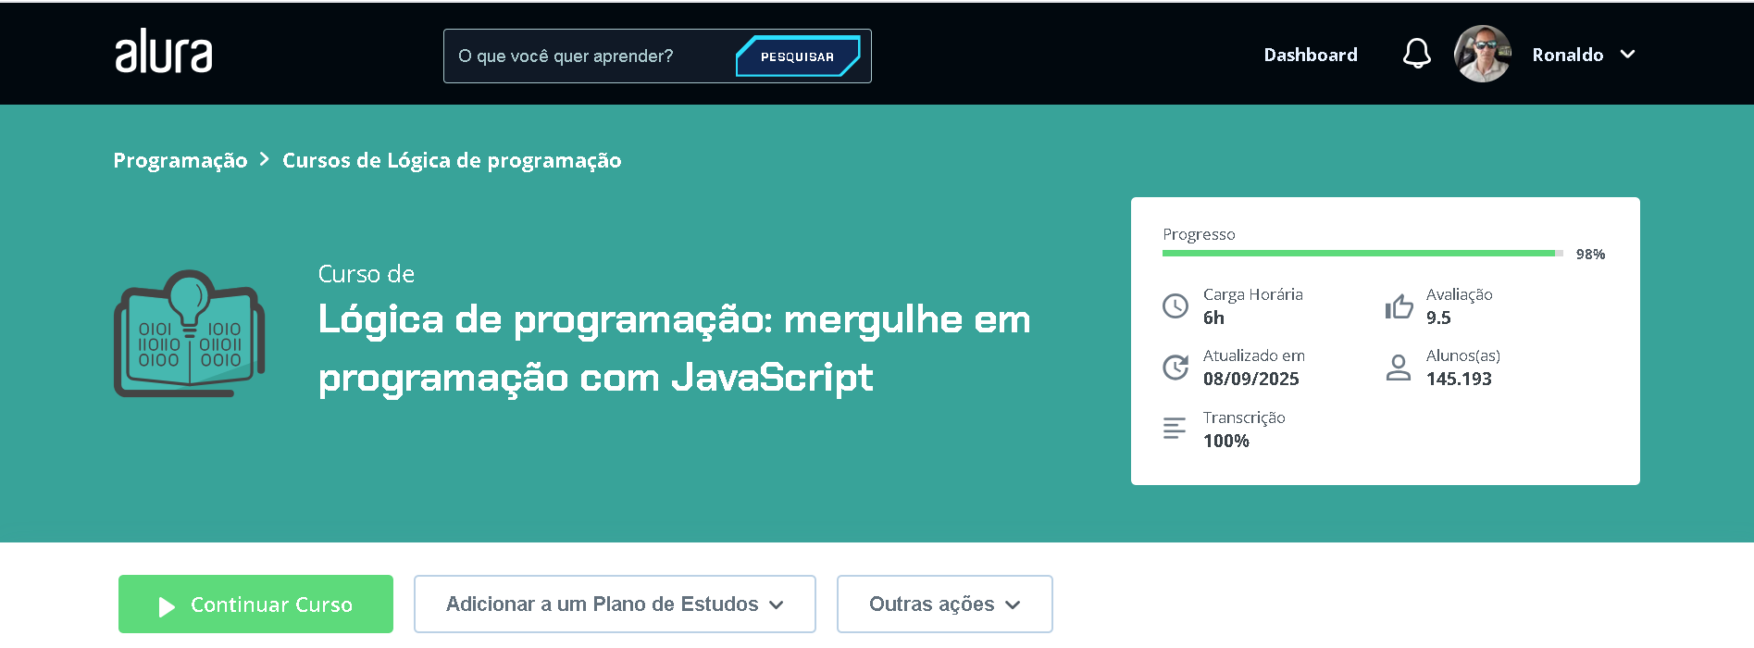Click the 98% progress value

point(1590,254)
